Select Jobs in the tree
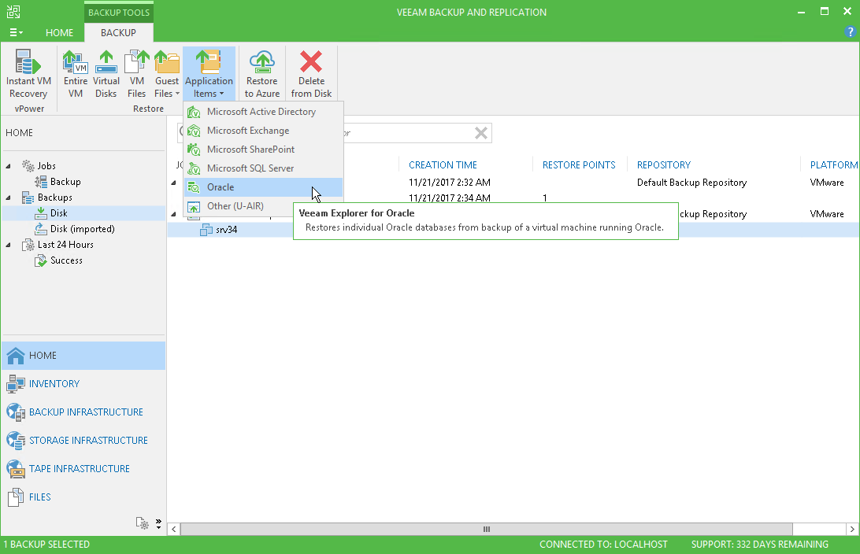Image resolution: width=860 pixels, height=554 pixels. (46, 166)
